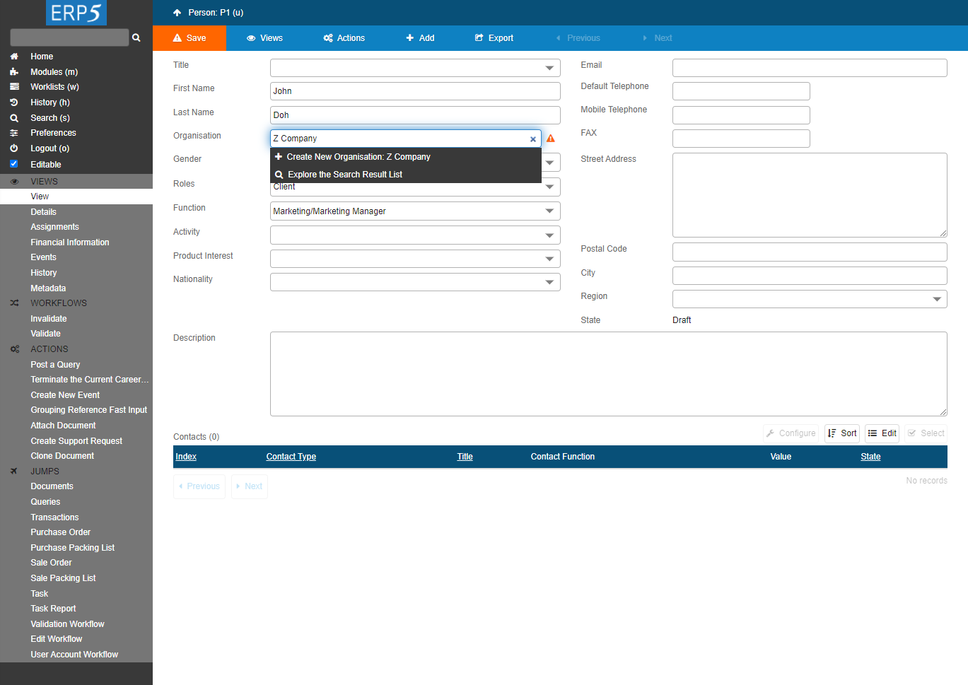Open the Add menu
The image size is (968, 685).
(420, 38)
